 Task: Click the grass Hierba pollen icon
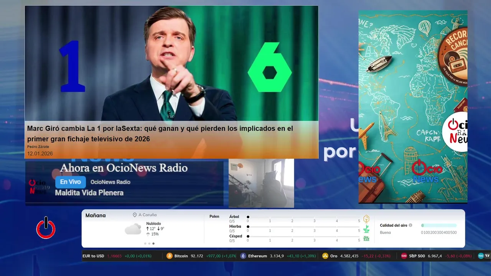click(366, 229)
